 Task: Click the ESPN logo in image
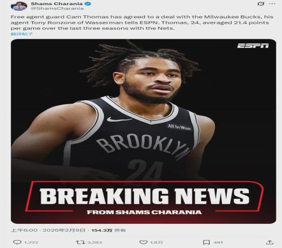(253, 46)
